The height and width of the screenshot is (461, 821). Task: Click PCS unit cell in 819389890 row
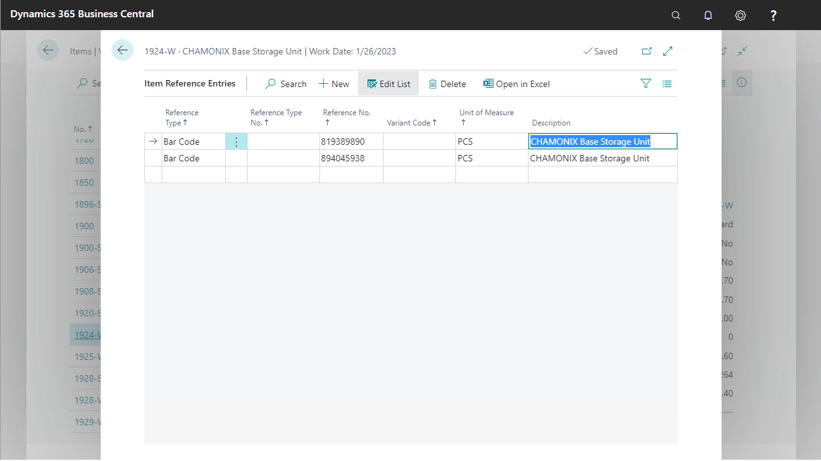tap(492, 142)
